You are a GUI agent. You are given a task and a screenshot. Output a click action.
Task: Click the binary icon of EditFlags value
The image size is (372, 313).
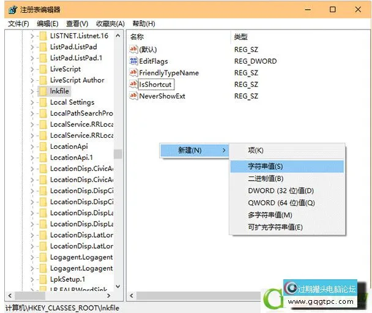[133, 61]
